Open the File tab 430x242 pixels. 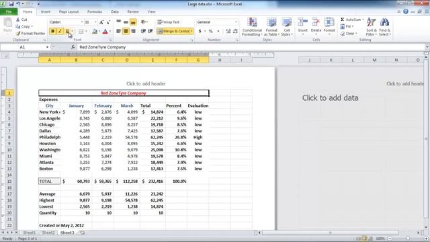9,12
